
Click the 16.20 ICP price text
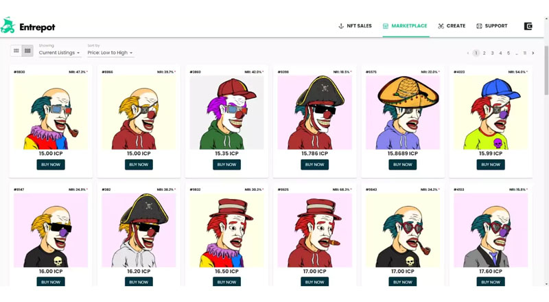[139, 271]
